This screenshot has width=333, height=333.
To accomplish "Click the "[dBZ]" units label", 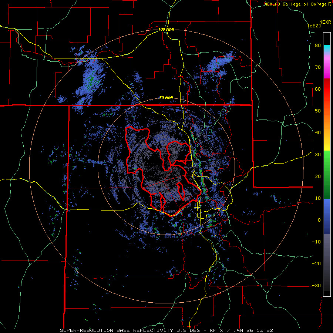I will tap(314, 26).
